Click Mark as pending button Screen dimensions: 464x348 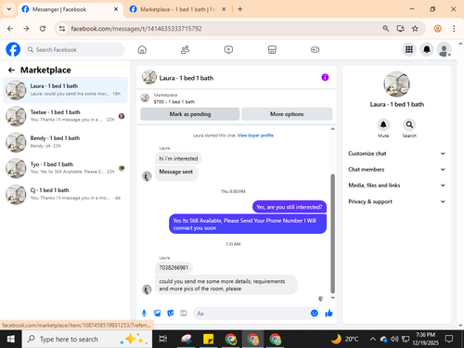(x=190, y=114)
